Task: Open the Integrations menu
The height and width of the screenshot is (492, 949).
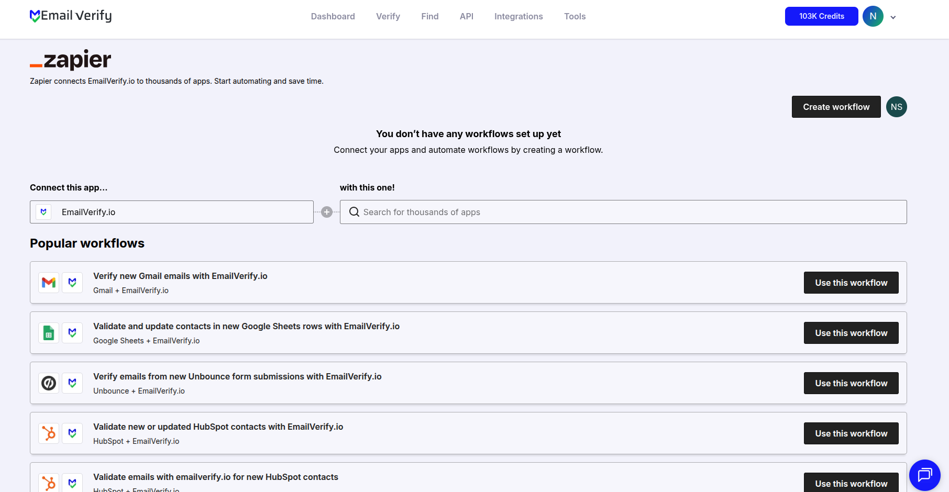Action: 518,16
